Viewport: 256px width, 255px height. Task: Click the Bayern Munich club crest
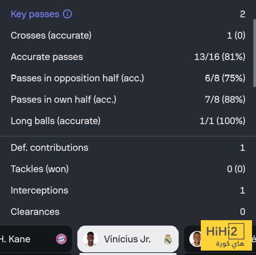(x=61, y=239)
